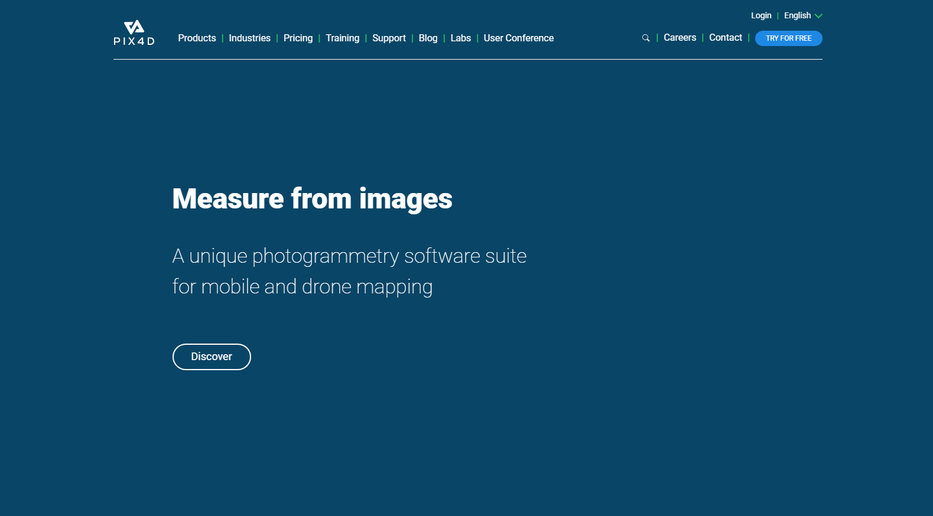This screenshot has width=933, height=516.
Task: Open the Blog link
Action: point(428,38)
